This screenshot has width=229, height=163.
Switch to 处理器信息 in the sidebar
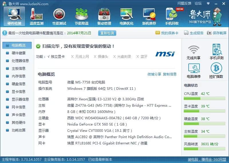[20, 61]
